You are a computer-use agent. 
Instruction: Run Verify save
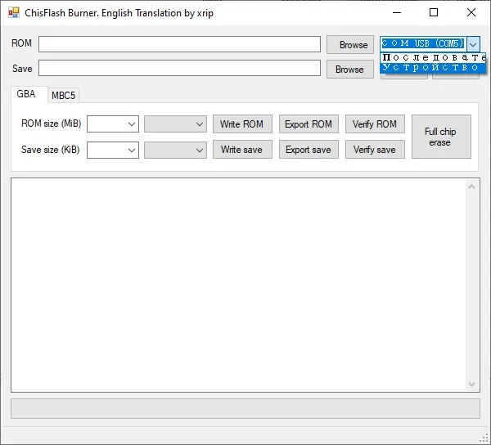(x=375, y=150)
